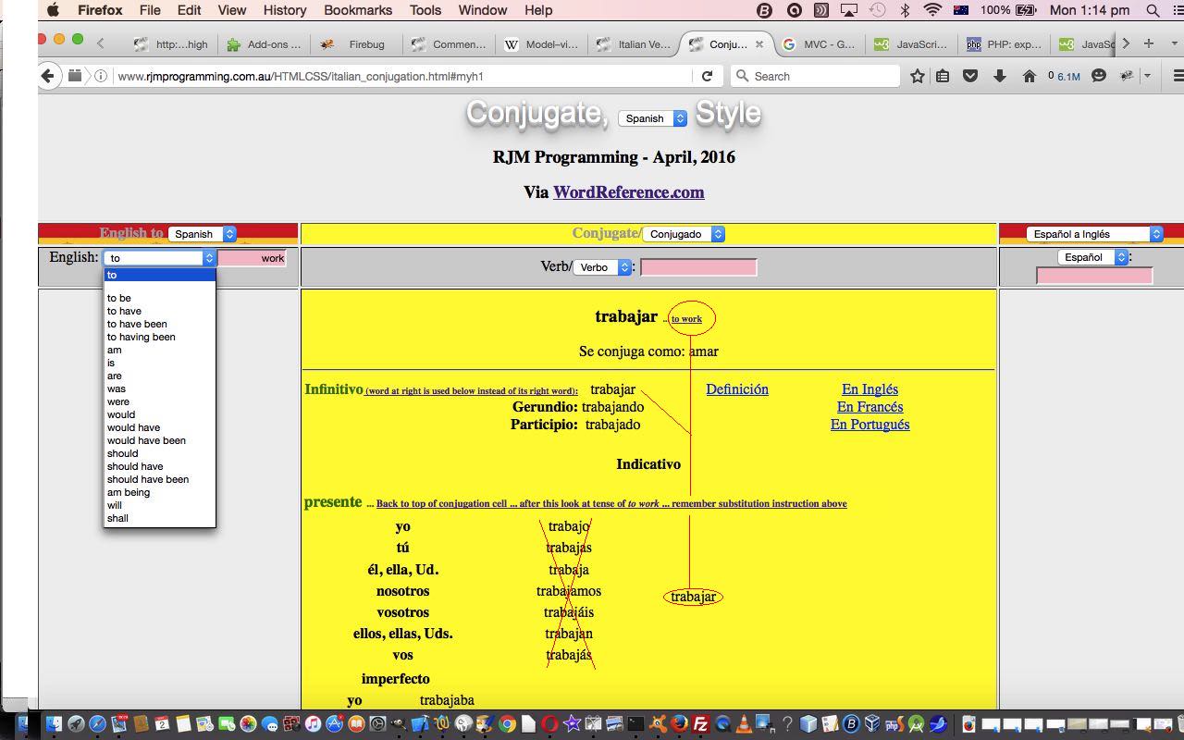Image resolution: width=1184 pixels, height=740 pixels.
Task: Click the Definición link
Action: click(737, 389)
